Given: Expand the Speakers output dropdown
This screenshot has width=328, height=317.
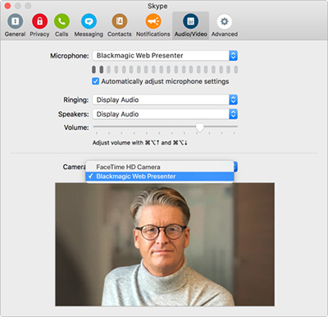Looking at the screenshot, I should 165,114.
